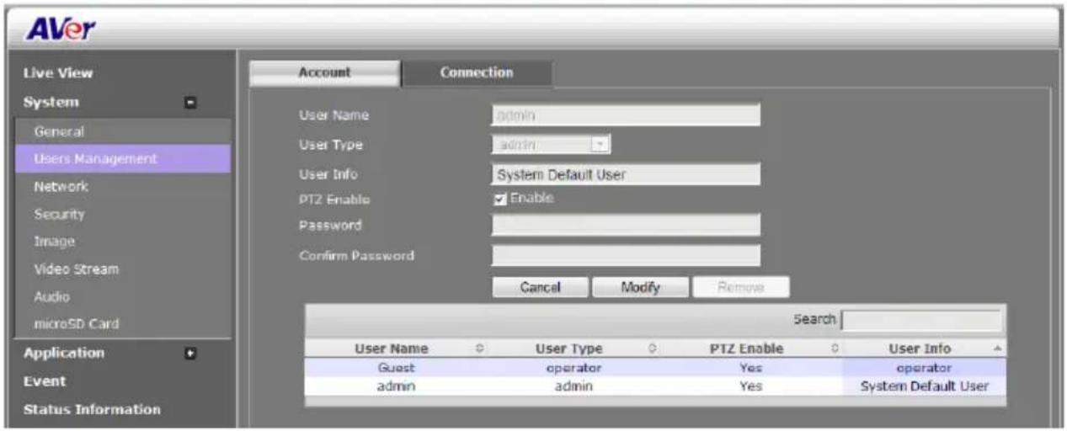Switch to the Connection tab

click(x=477, y=73)
